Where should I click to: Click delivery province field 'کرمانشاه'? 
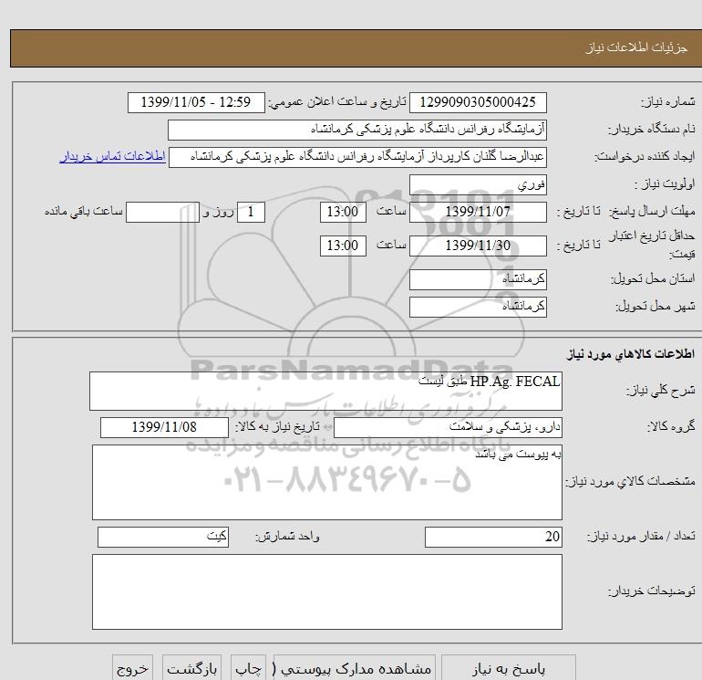tap(478, 279)
